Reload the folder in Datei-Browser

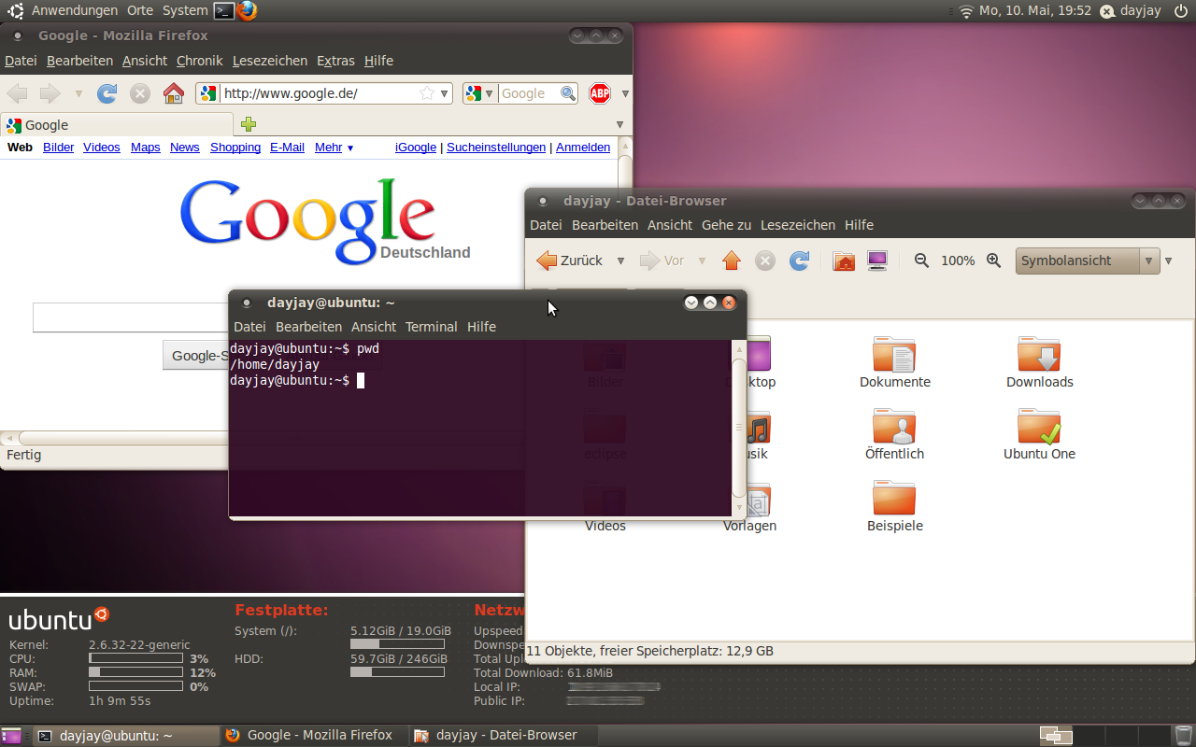(799, 261)
